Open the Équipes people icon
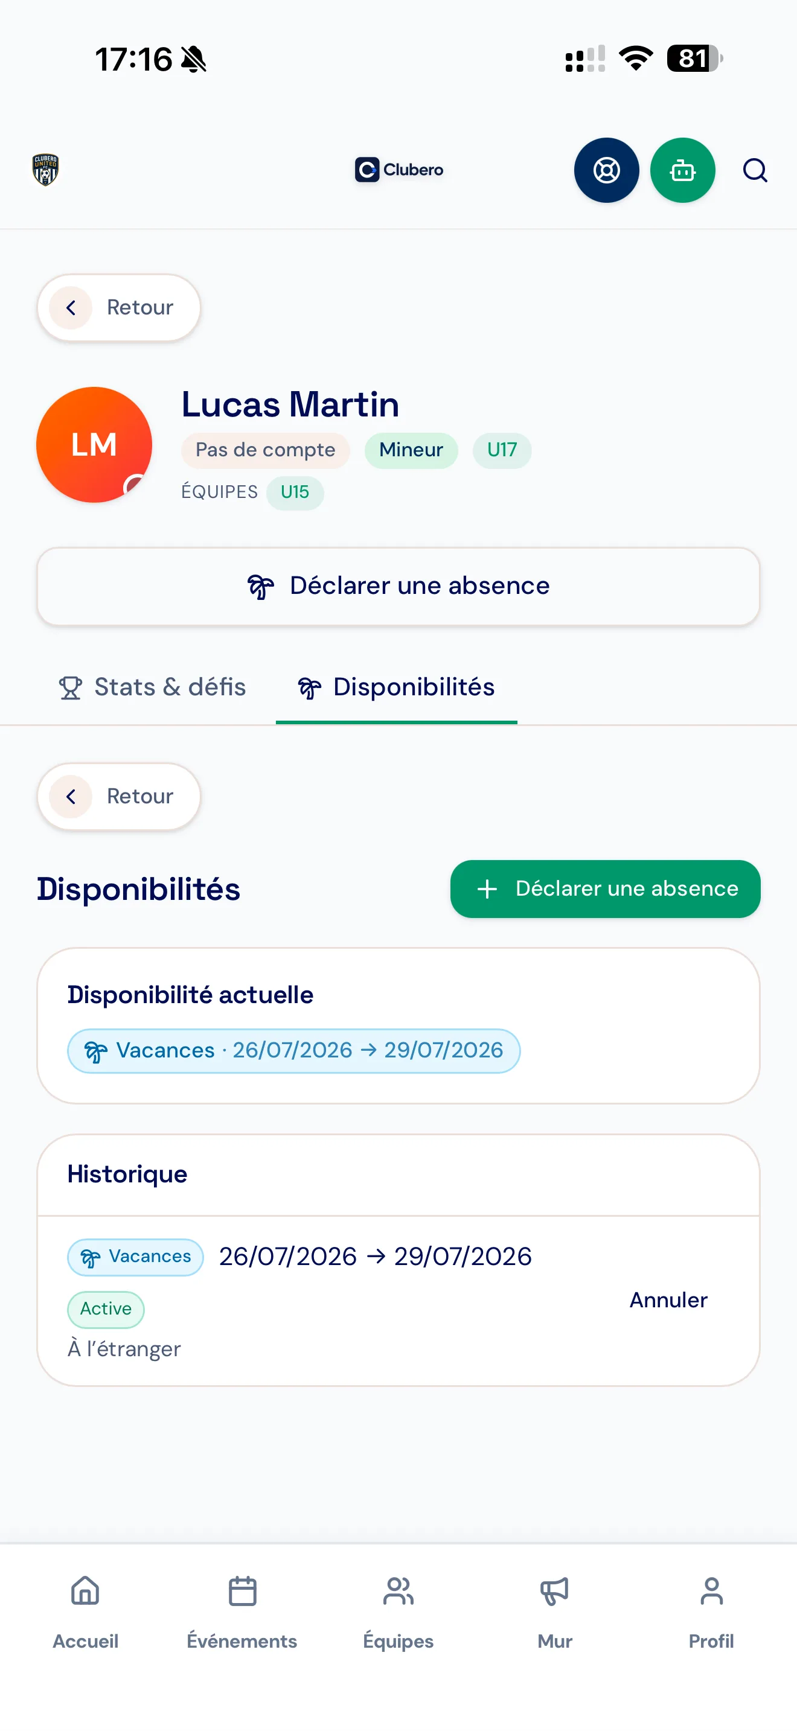The height and width of the screenshot is (1731, 797). 398,1590
